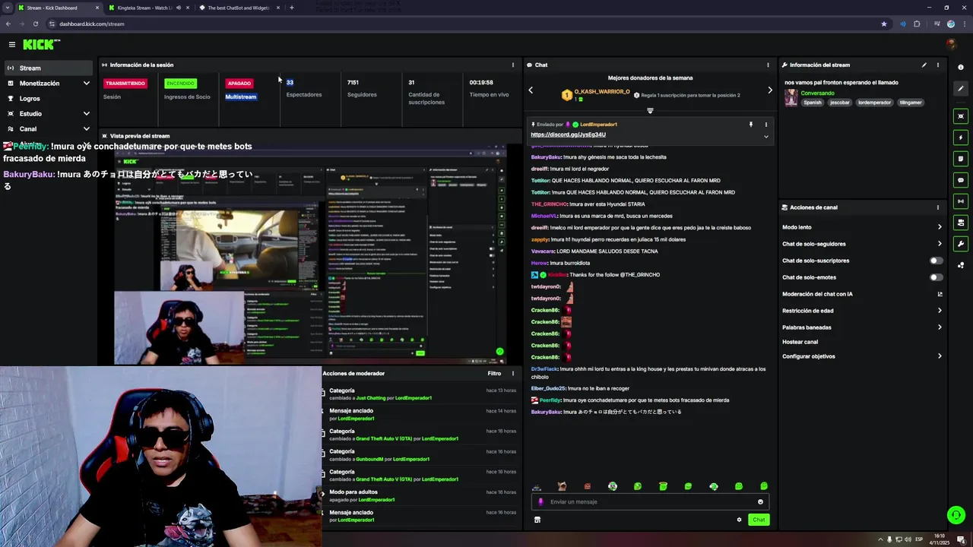Viewport: 973px width, 547px height.
Task: Click the ENCENDIDO Ingresos de Socio badge
Action: pyautogui.click(x=181, y=84)
